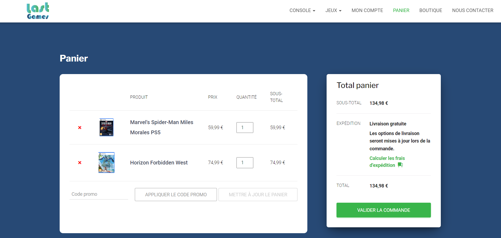Click METTRE À JOUR LE PANIER button
The width and height of the screenshot is (501, 238).
pyautogui.click(x=258, y=195)
